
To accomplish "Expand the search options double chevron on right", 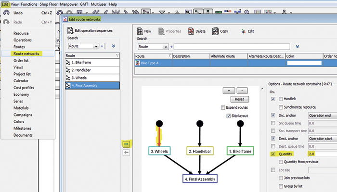I will pos(298,46).
